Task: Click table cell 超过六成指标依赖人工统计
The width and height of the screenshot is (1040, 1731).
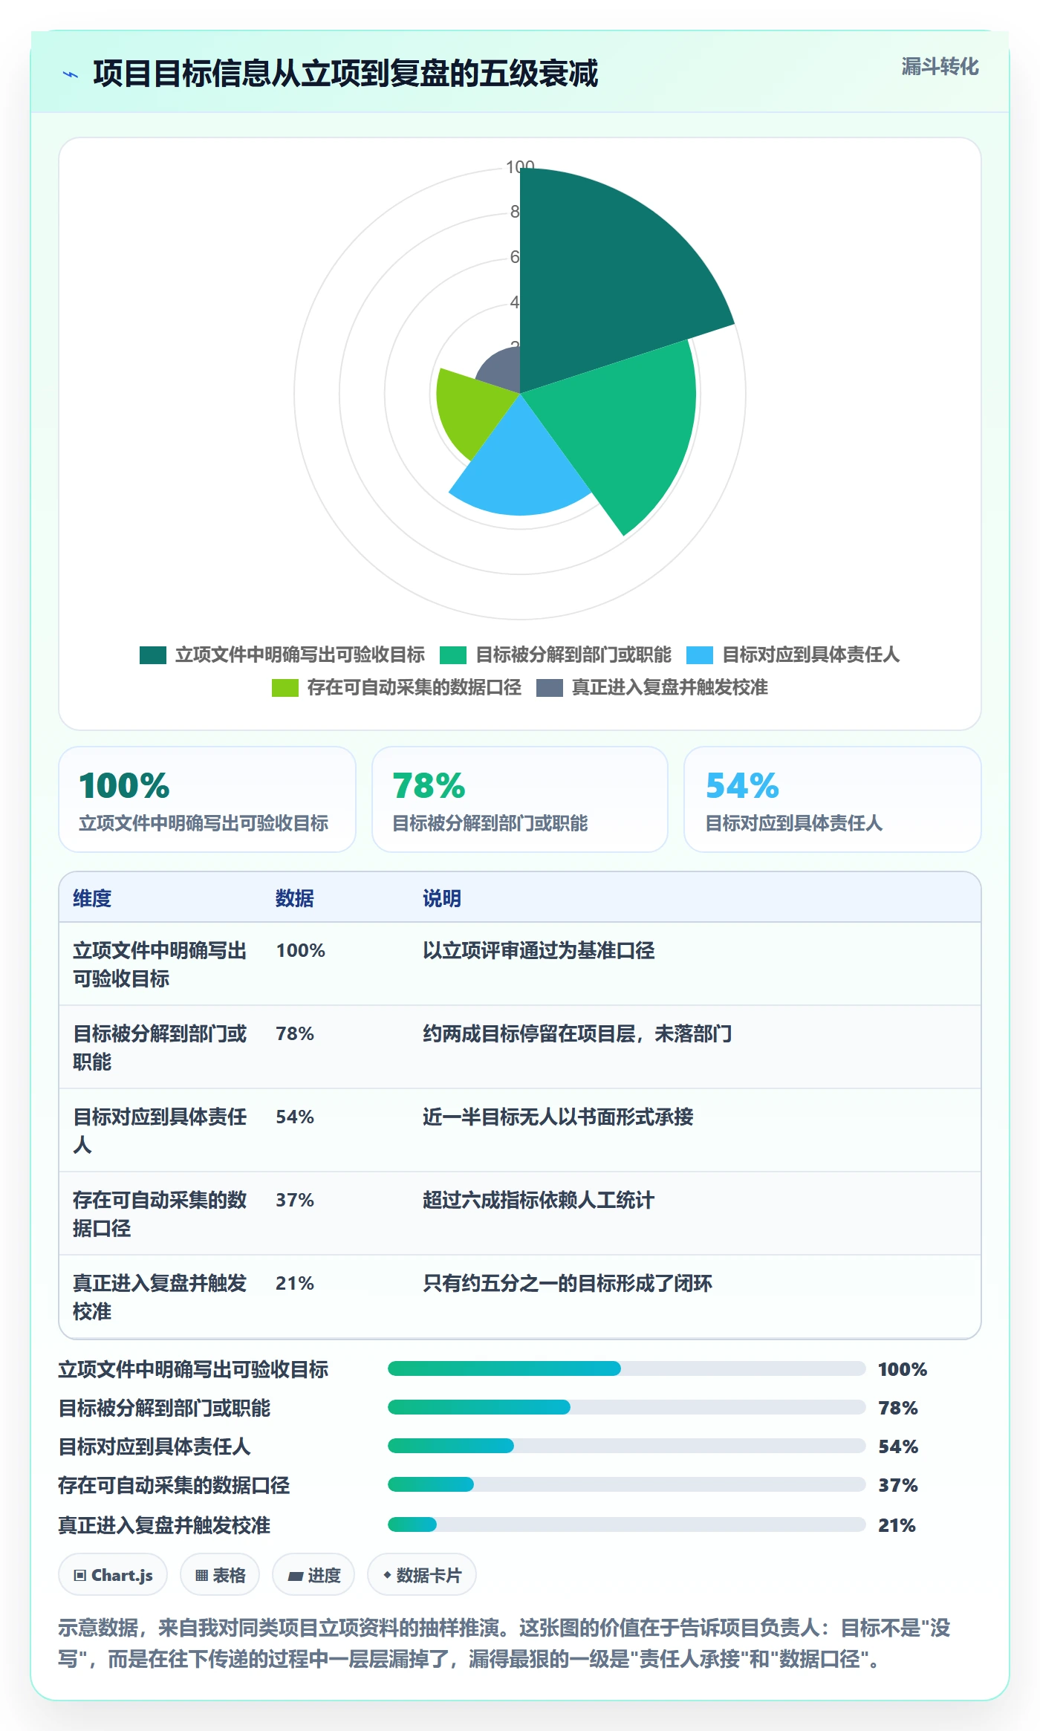Action: click(539, 1201)
